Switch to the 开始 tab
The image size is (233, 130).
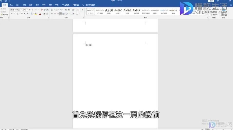[x=5, y=5]
